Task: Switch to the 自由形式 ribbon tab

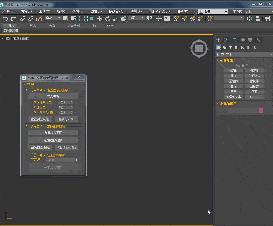Action: pos(30,26)
